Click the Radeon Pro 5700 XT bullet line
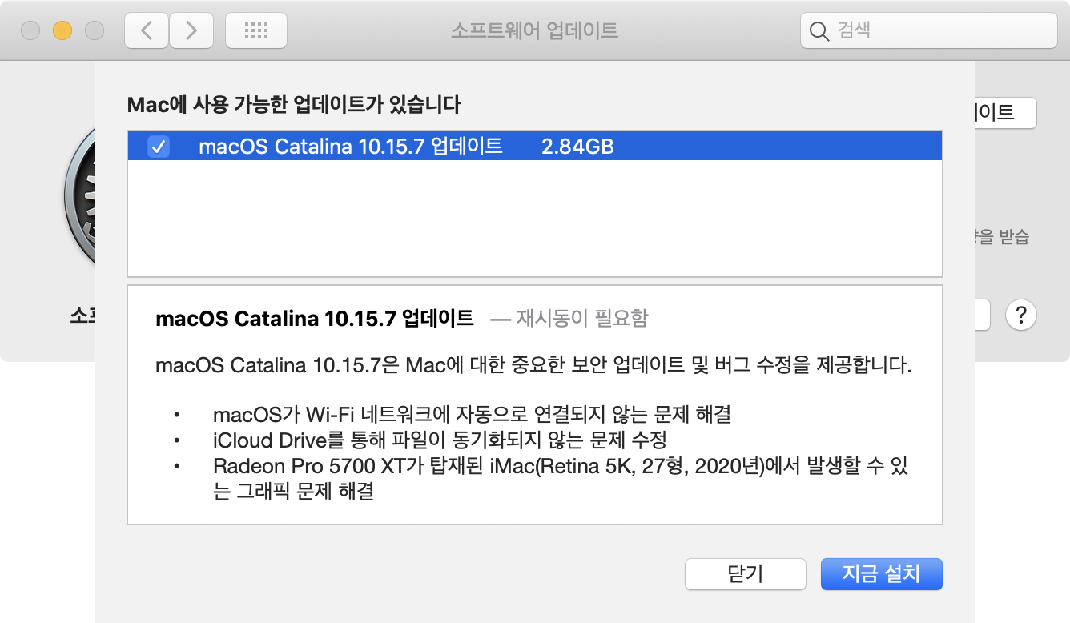Image resolution: width=1070 pixels, height=623 pixels. point(561,479)
